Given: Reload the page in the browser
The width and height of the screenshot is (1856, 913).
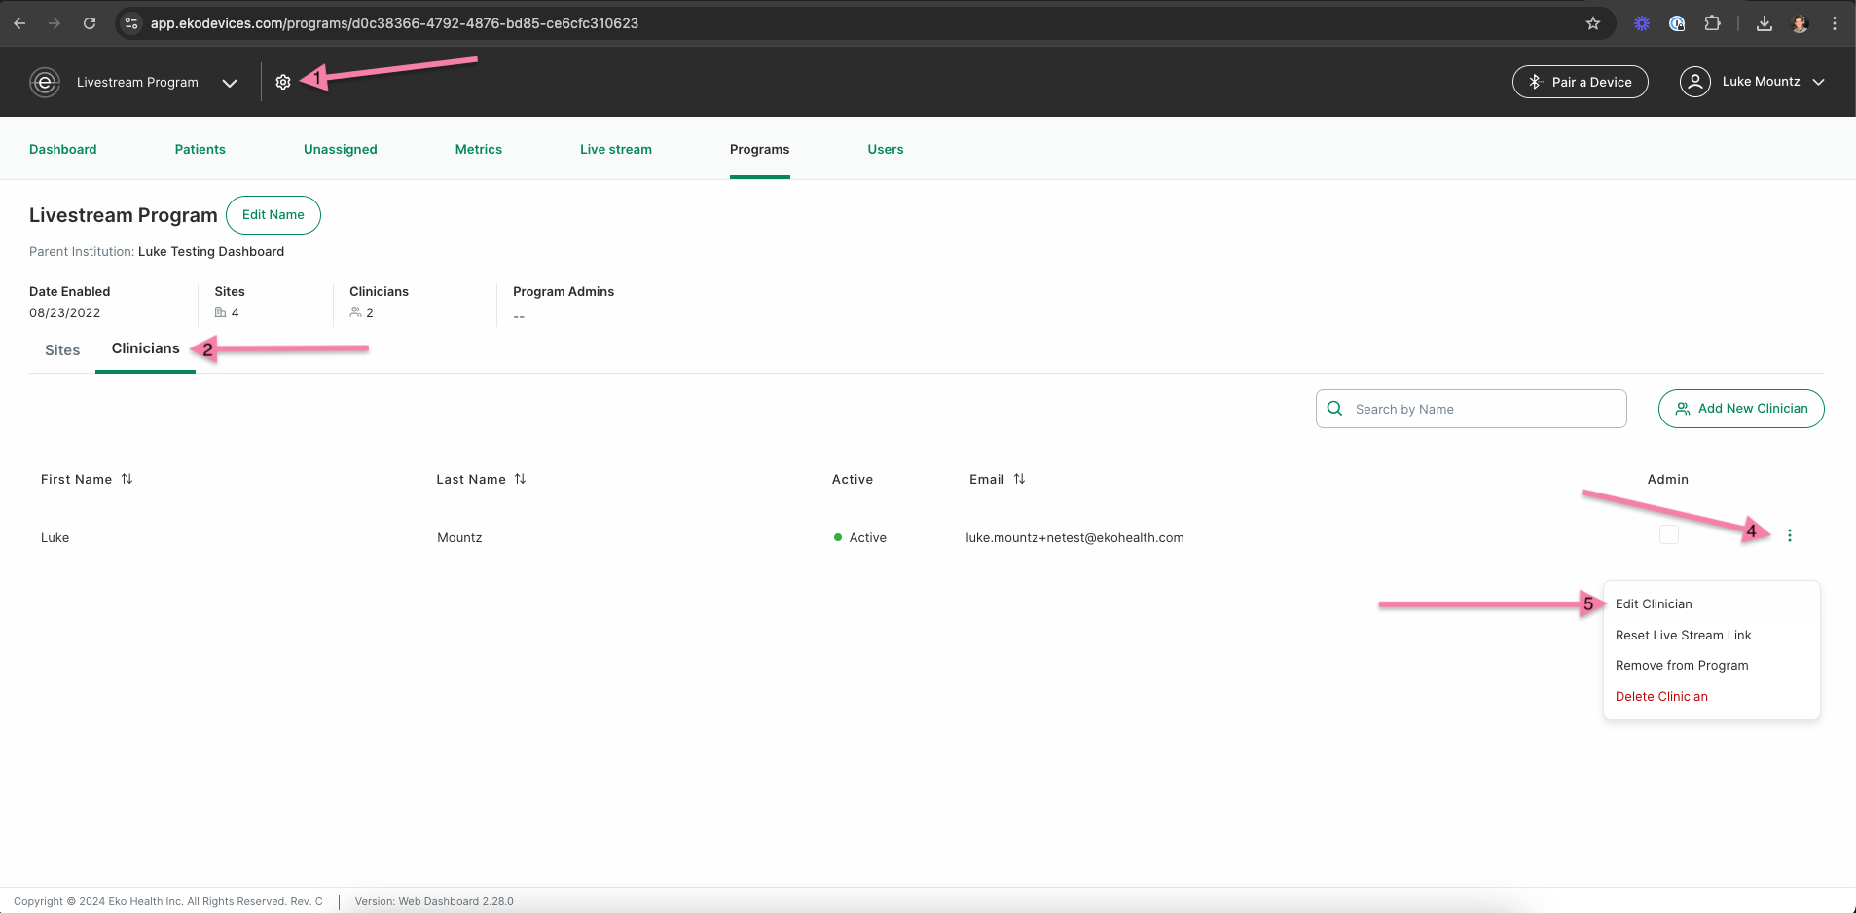Looking at the screenshot, I should click(x=90, y=23).
